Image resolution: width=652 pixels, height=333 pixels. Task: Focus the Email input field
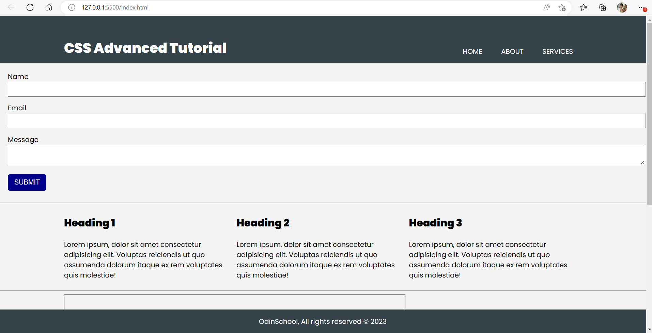pyautogui.click(x=326, y=121)
